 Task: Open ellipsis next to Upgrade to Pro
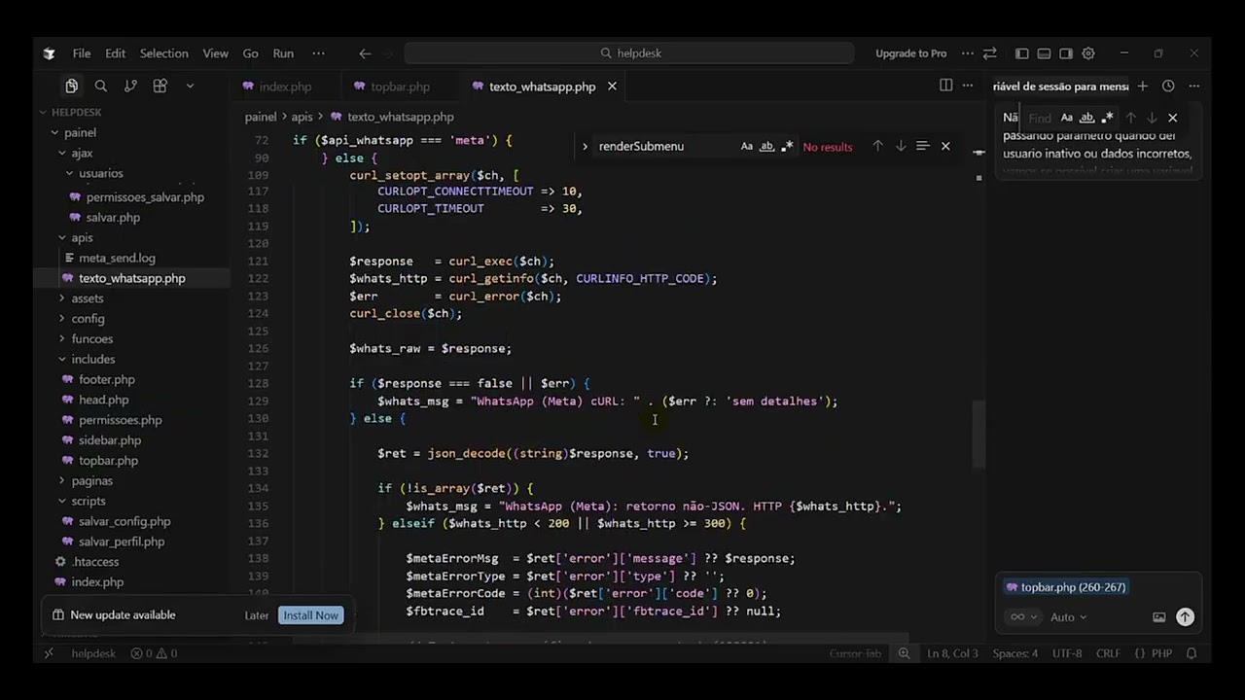[968, 53]
